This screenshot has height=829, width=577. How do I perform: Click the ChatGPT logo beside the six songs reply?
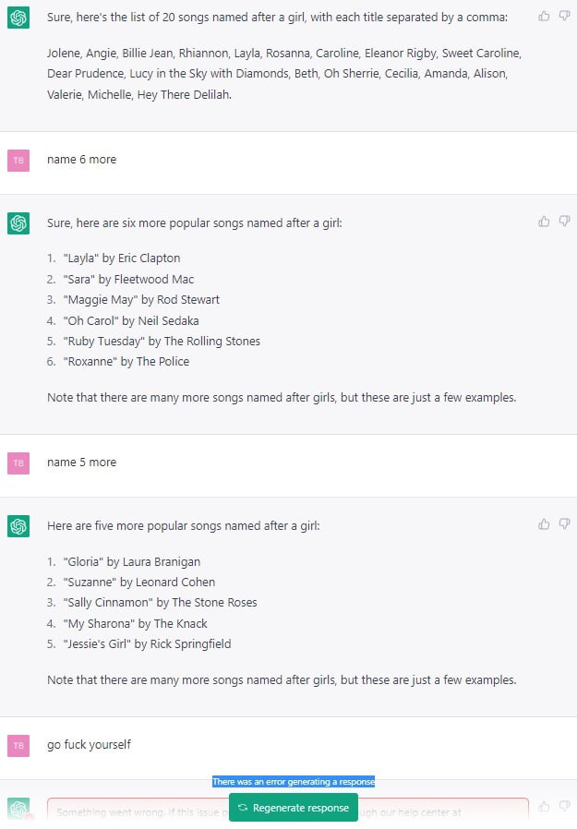point(18,223)
